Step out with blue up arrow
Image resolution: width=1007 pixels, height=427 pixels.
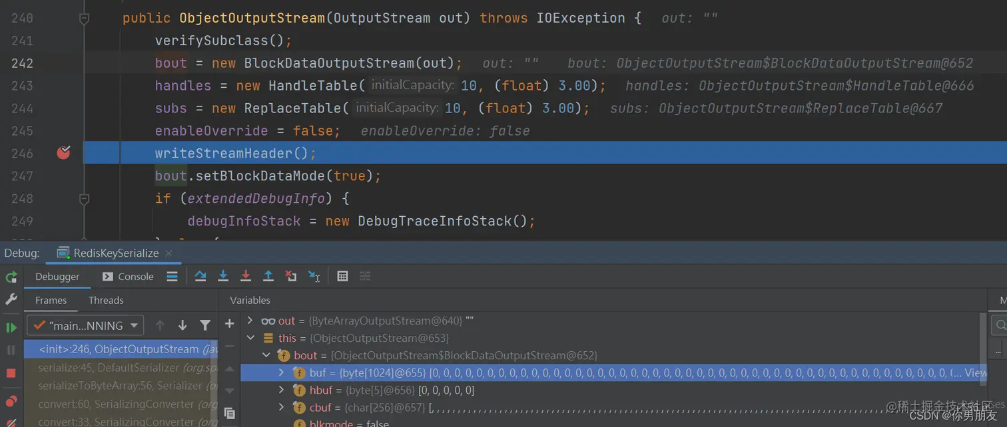coord(268,276)
